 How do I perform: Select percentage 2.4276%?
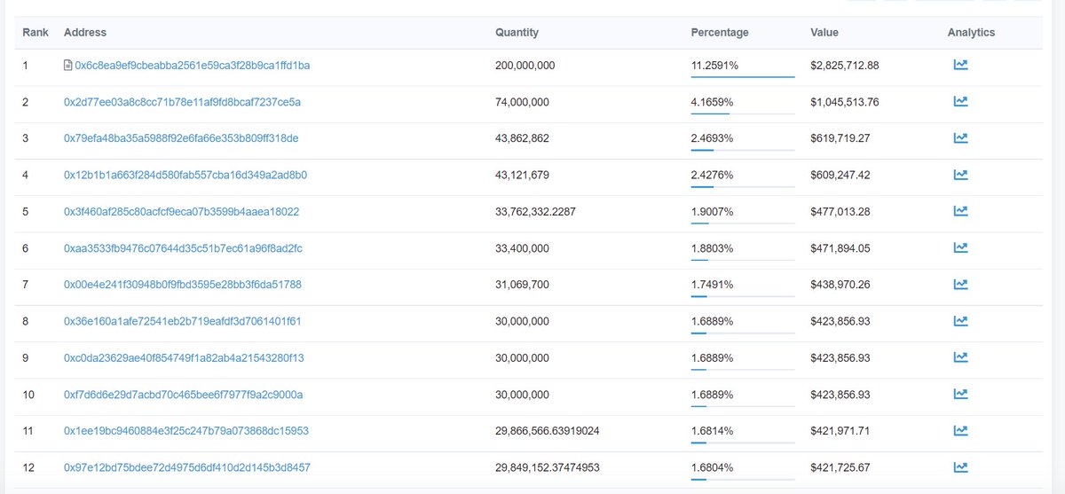(x=713, y=175)
